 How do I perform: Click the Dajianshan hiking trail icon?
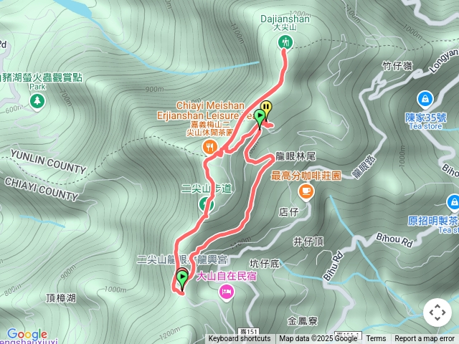point(285,42)
